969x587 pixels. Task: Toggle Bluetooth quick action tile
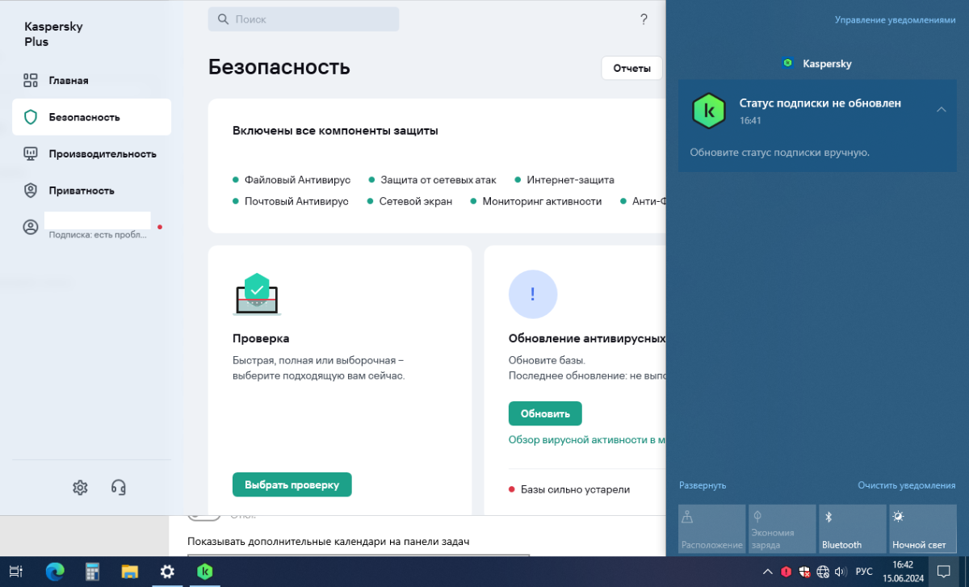tap(852, 529)
